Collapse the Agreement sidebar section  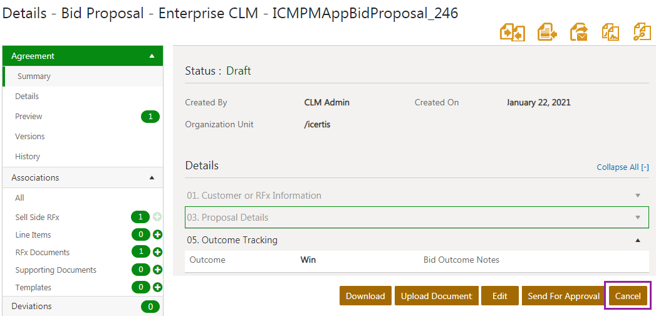(152, 56)
